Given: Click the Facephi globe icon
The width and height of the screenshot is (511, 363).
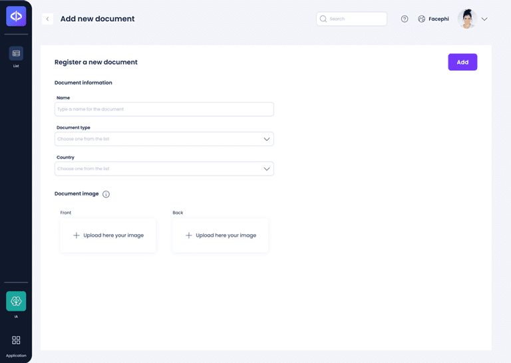Looking at the screenshot, I should [x=421, y=19].
